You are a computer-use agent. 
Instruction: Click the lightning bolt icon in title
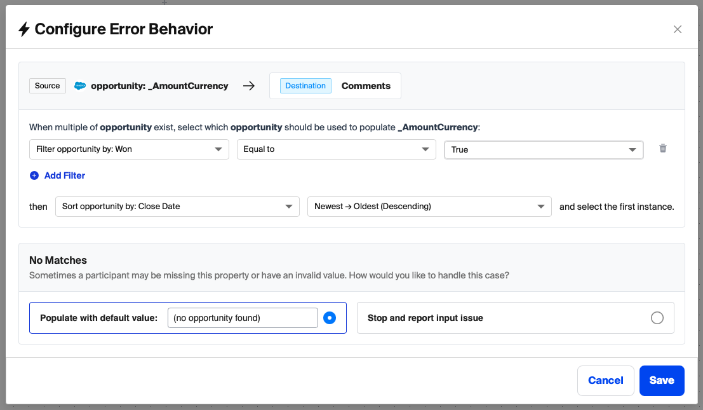tap(24, 29)
